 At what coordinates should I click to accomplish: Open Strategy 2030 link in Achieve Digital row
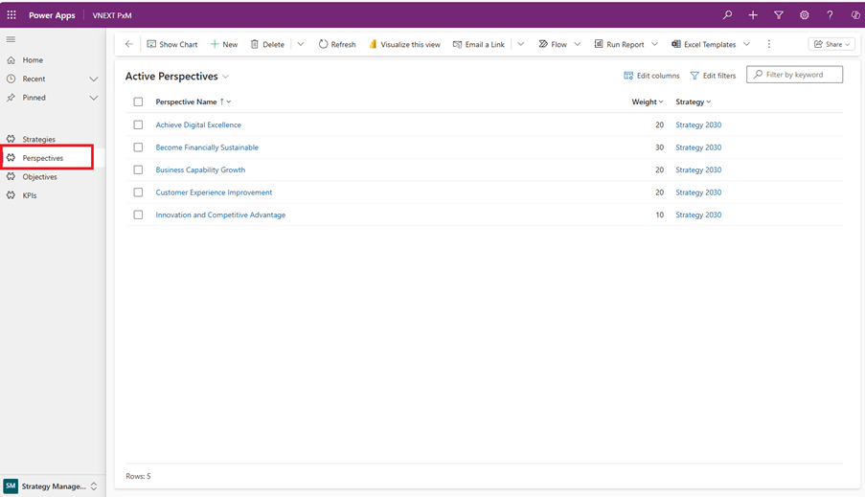tap(698, 125)
